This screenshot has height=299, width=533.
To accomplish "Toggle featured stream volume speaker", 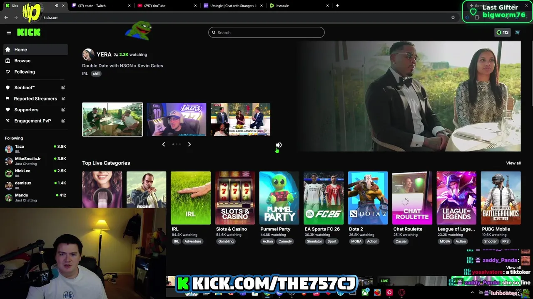I will [279, 145].
